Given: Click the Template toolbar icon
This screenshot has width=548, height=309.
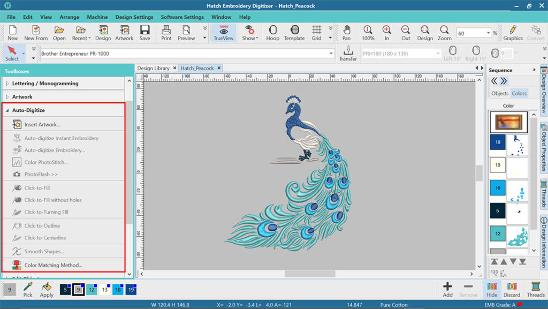Looking at the screenshot, I should [294, 32].
